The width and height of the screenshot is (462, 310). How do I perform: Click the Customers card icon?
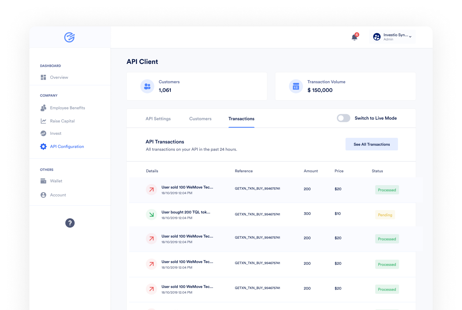coord(147,86)
